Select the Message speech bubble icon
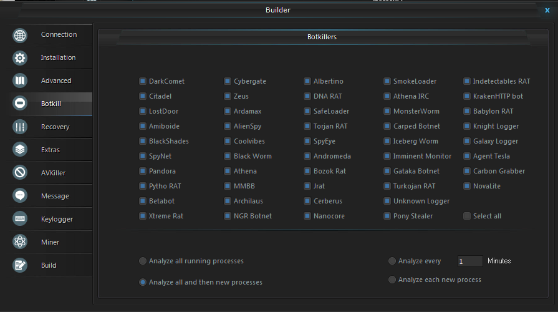The height and width of the screenshot is (312, 558). point(20,195)
